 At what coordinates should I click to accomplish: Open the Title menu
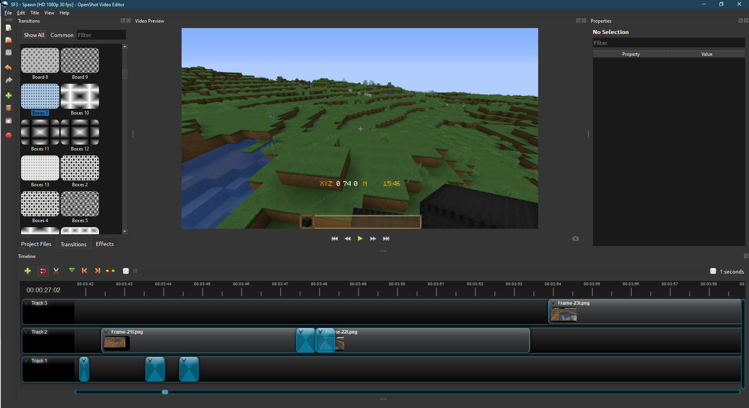click(35, 12)
